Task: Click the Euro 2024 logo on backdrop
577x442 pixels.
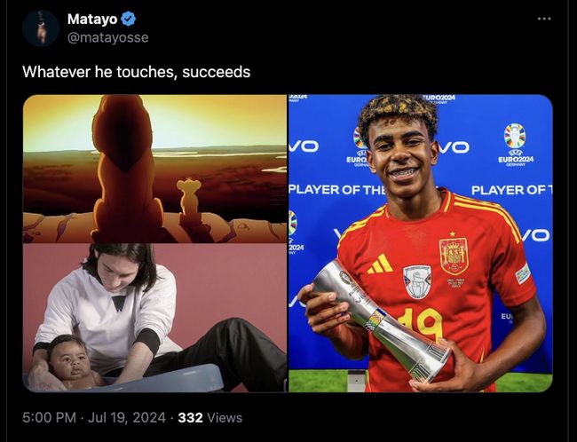Action: [515, 145]
